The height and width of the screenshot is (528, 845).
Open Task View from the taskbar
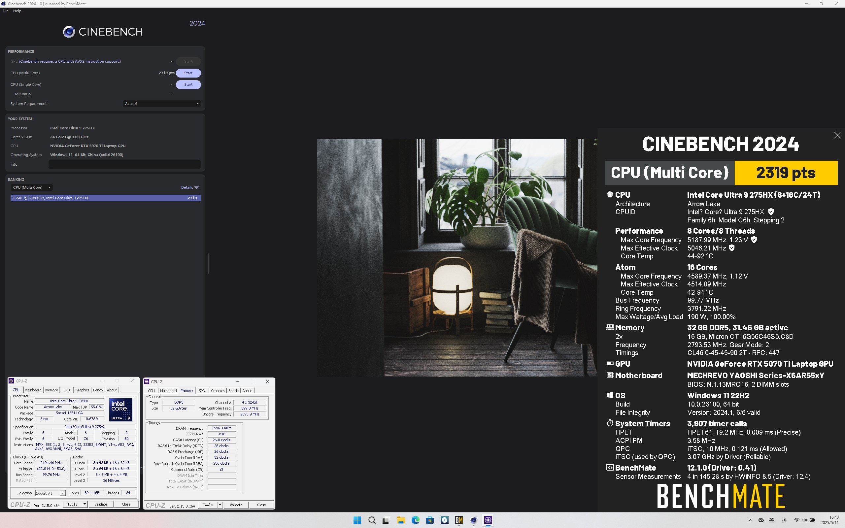click(386, 520)
